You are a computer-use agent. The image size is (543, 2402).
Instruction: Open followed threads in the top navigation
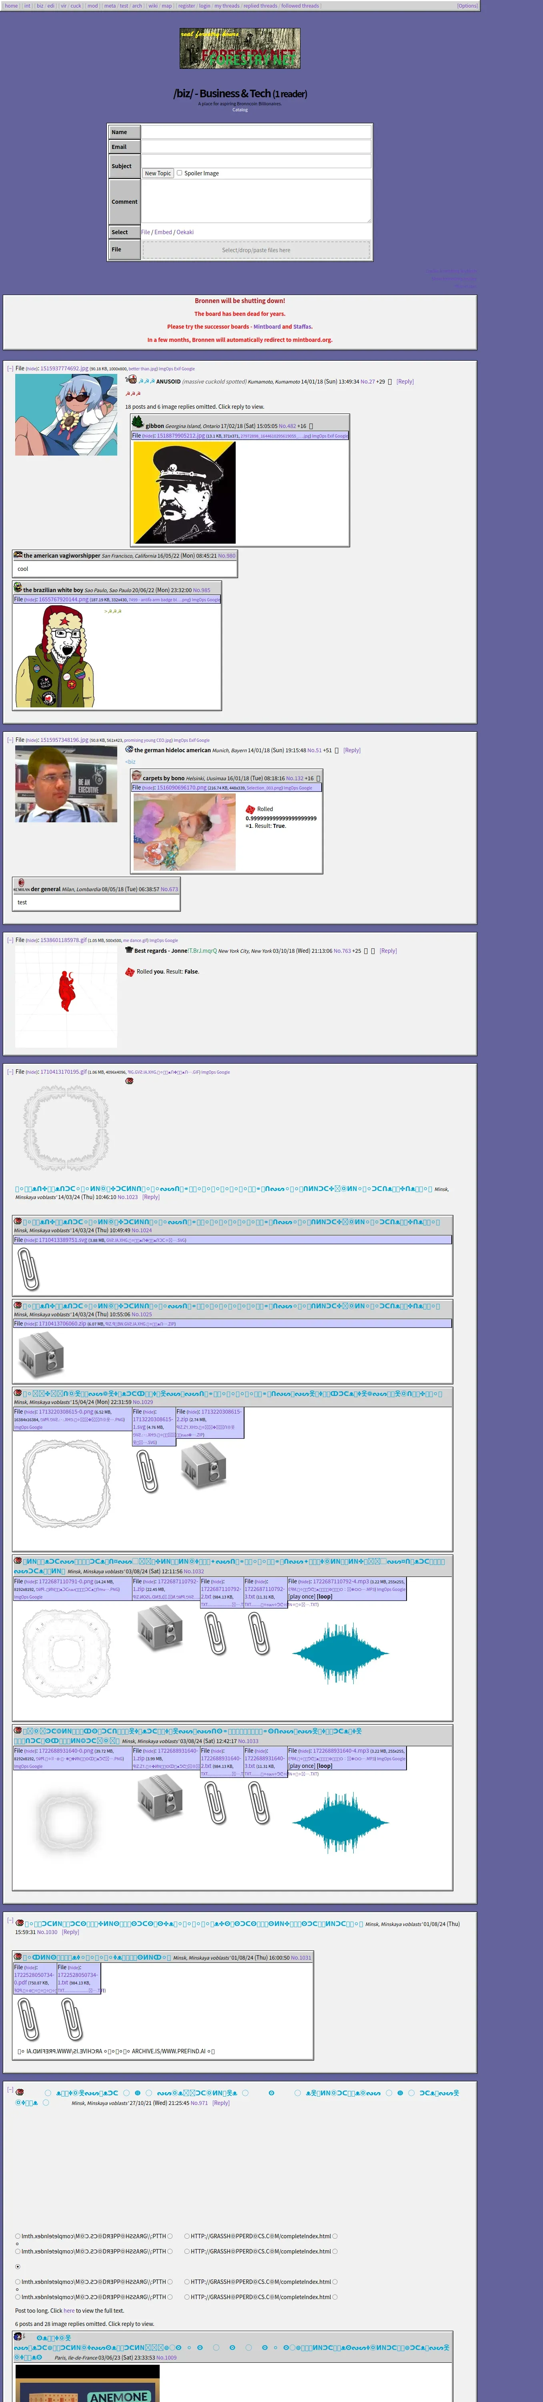[300, 6]
